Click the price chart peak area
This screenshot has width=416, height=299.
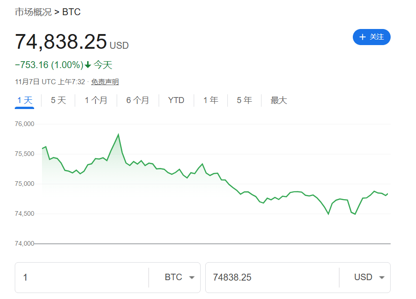pos(118,134)
